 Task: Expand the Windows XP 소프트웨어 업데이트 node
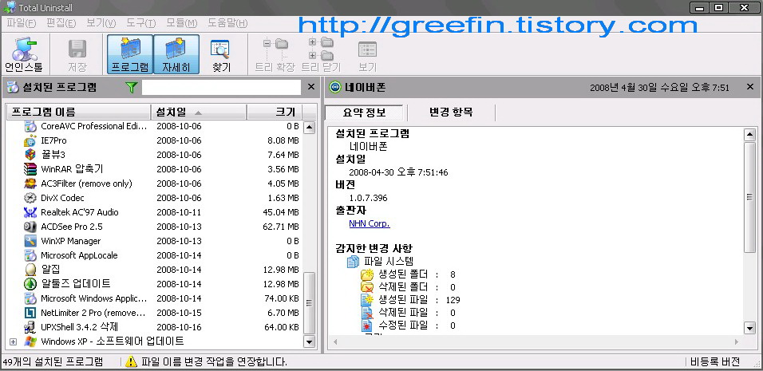(13, 341)
